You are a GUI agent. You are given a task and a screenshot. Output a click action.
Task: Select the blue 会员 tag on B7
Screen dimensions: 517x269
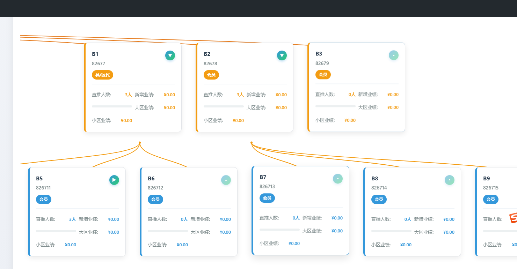[267, 198]
